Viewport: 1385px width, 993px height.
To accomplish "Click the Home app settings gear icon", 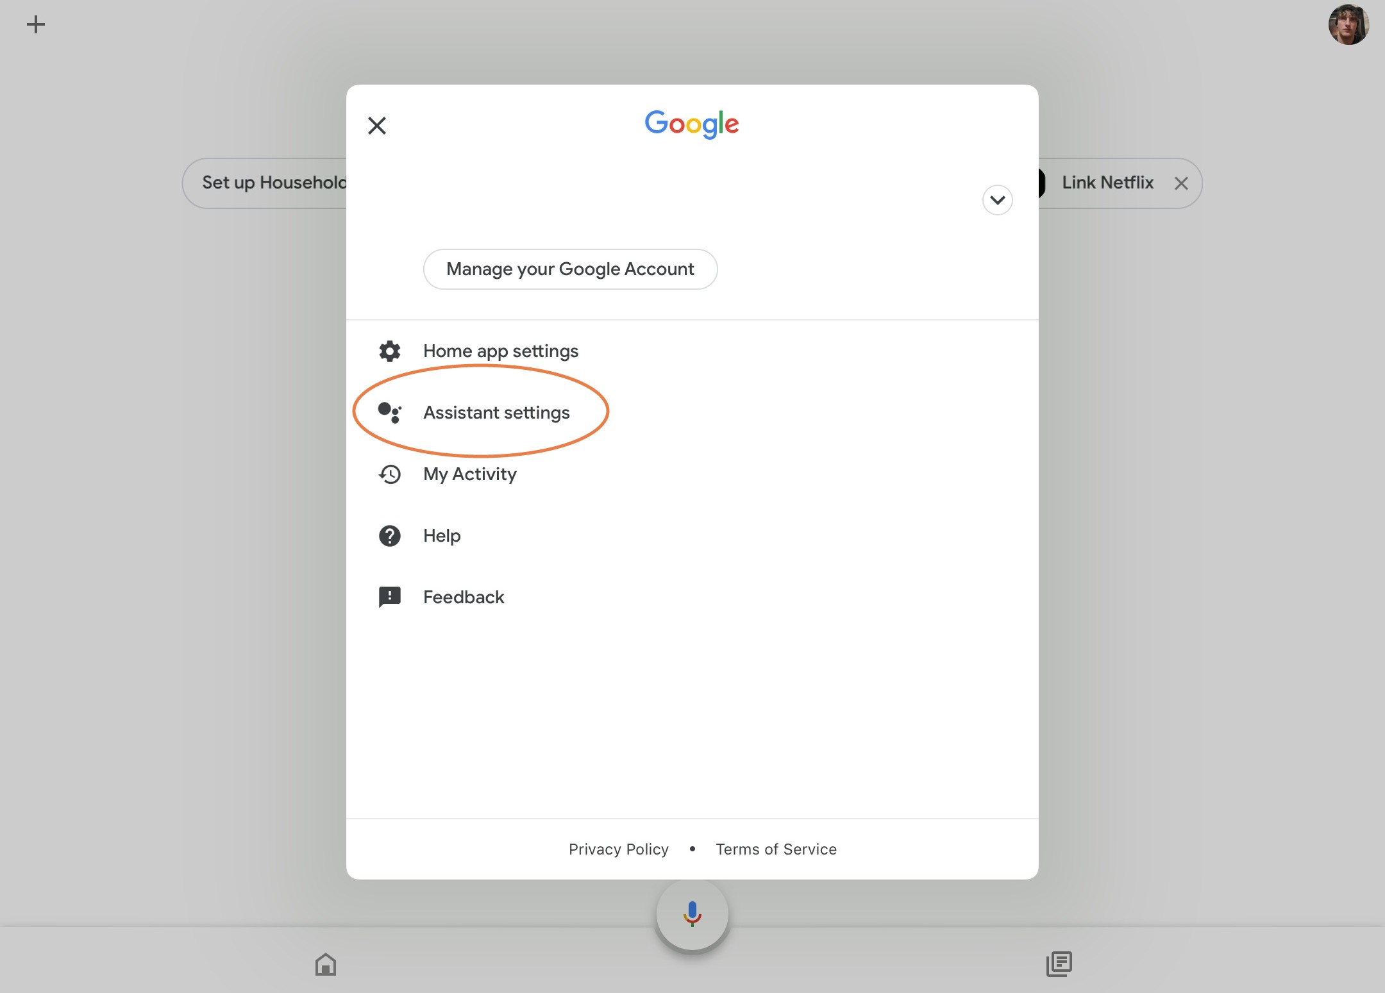I will (389, 351).
